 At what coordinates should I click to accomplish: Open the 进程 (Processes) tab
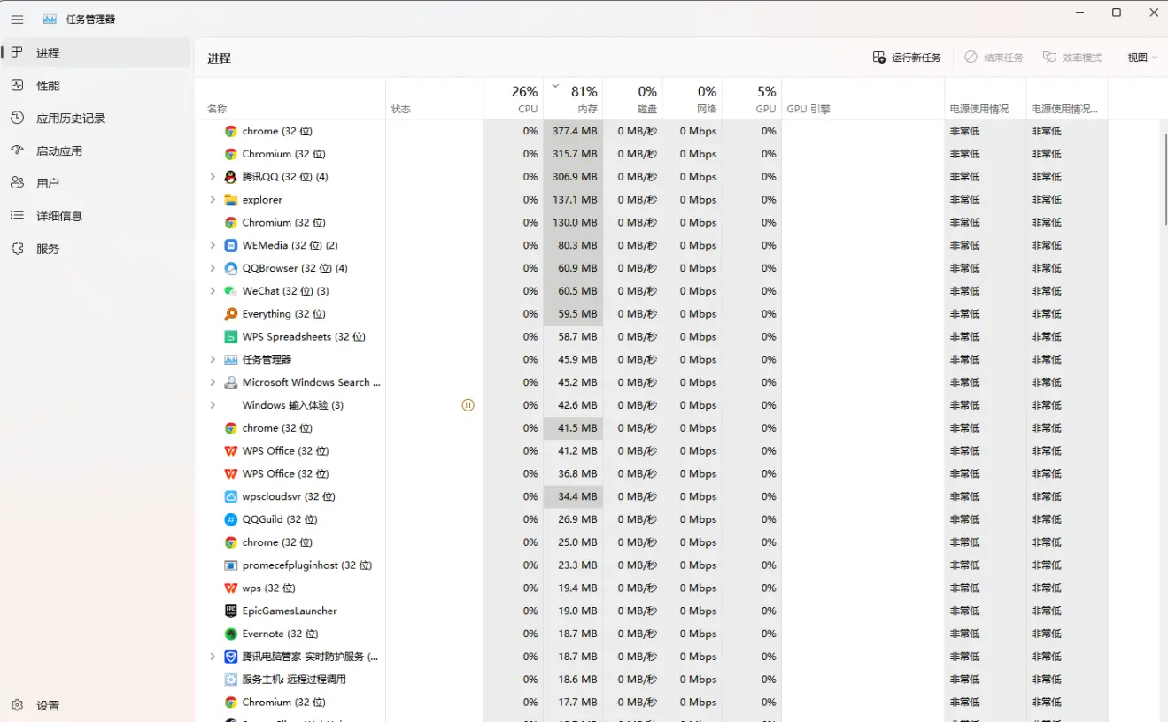point(96,53)
